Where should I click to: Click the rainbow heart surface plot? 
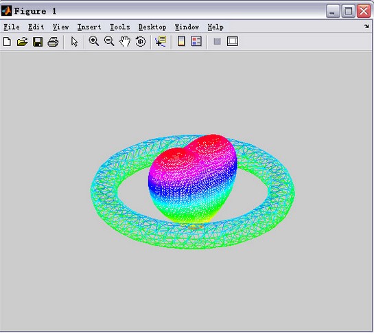[x=193, y=179]
